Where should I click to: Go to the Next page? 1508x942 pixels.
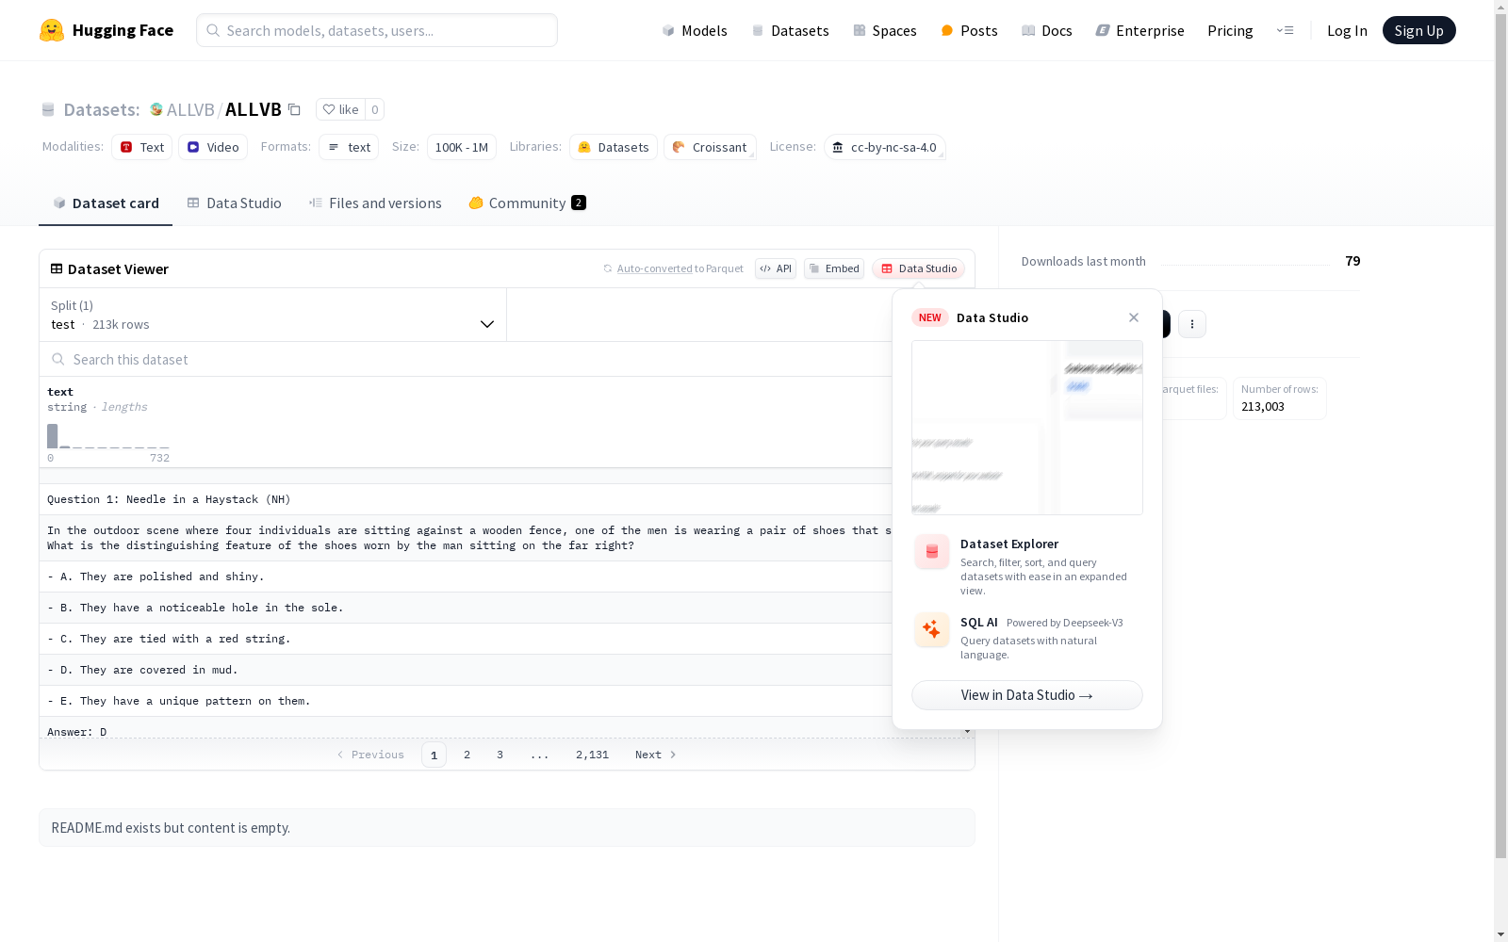[656, 755]
